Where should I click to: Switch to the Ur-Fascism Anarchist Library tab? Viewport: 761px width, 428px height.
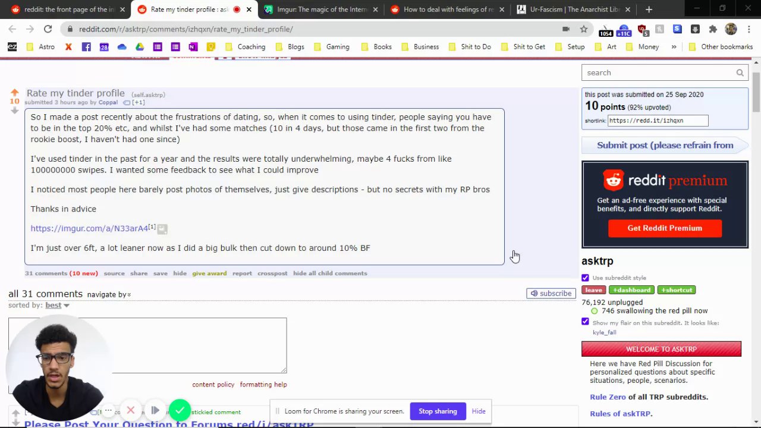click(574, 9)
